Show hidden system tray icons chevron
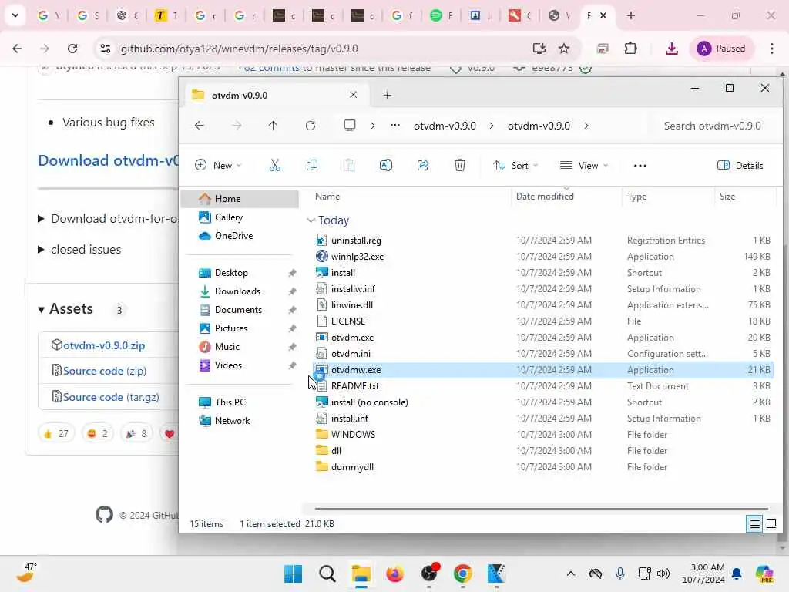This screenshot has height=592, width=789. 571,573
